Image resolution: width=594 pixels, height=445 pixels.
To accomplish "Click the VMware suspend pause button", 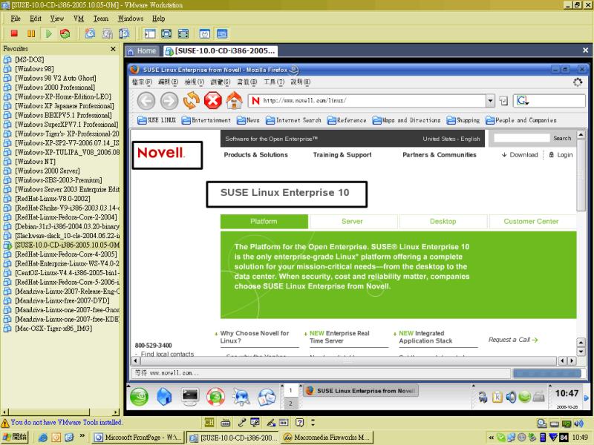I will coord(31,33).
